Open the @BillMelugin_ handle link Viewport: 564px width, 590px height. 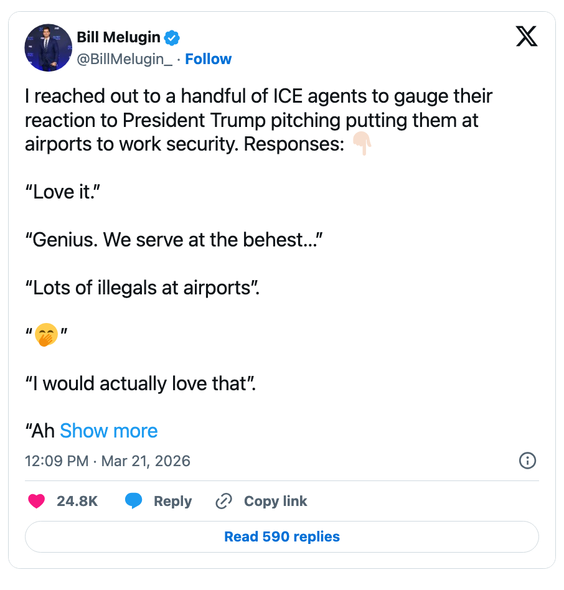pos(125,59)
